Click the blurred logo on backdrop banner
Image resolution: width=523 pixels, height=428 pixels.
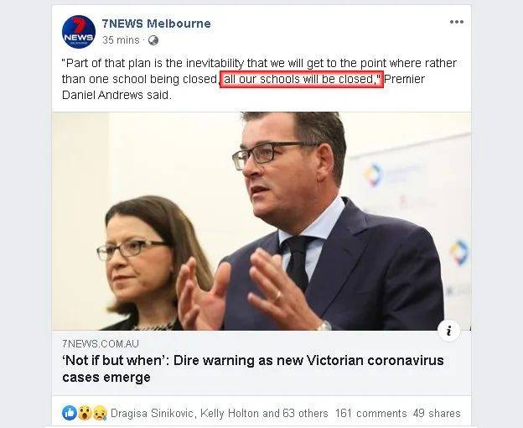[x=374, y=175]
